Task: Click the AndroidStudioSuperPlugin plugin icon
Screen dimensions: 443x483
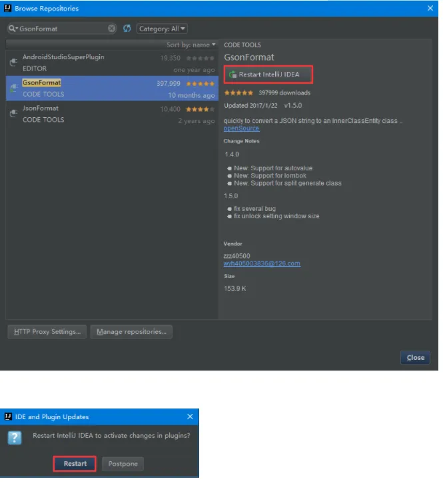Action: click(x=13, y=63)
